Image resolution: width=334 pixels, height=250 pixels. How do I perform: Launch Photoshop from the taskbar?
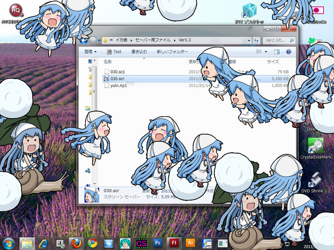pos(158,243)
